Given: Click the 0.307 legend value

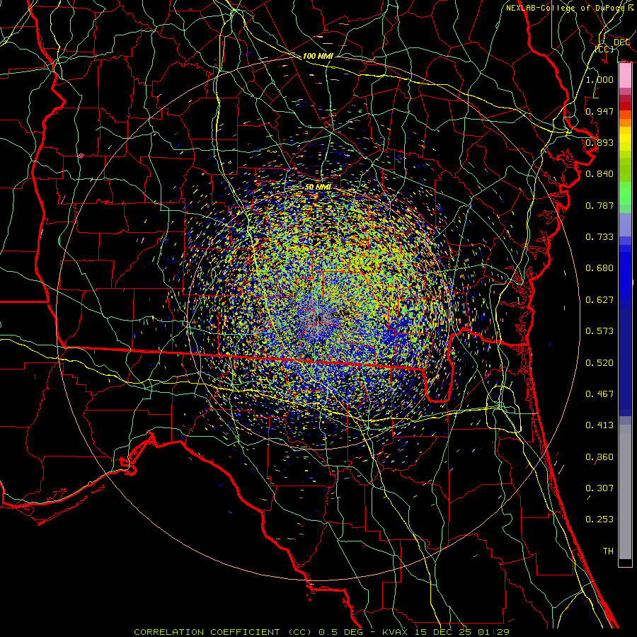Looking at the screenshot, I should tap(599, 488).
